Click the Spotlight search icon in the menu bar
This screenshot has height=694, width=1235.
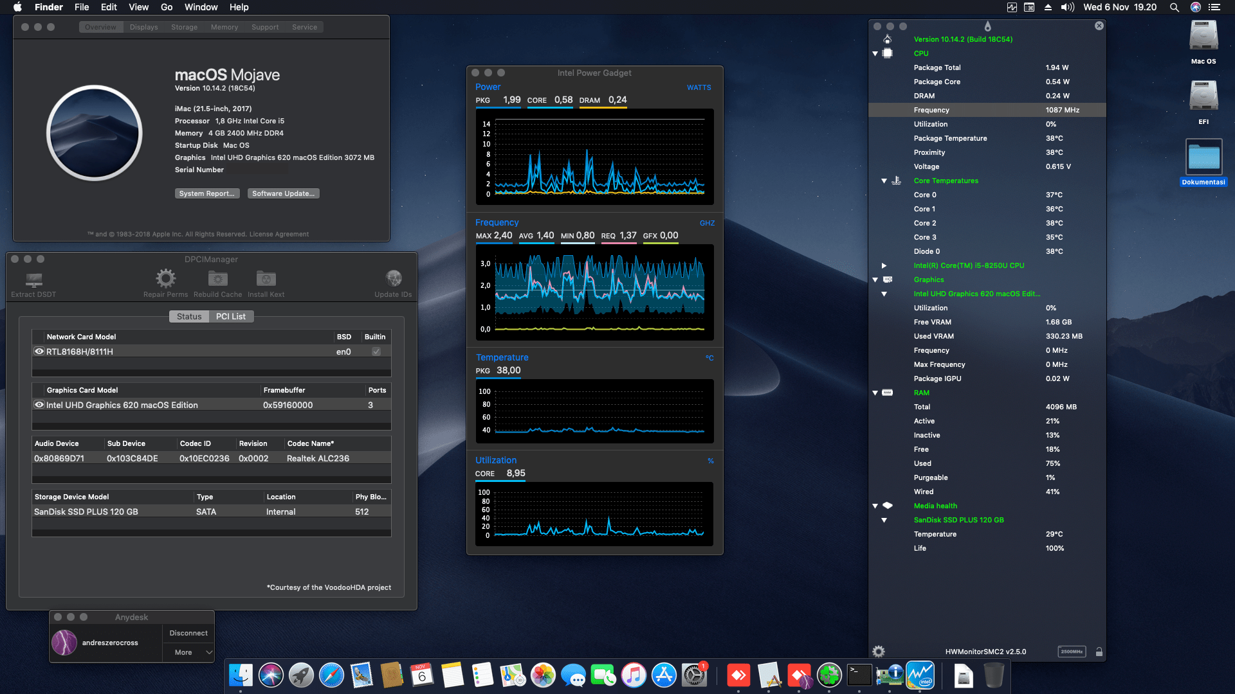click(1174, 7)
